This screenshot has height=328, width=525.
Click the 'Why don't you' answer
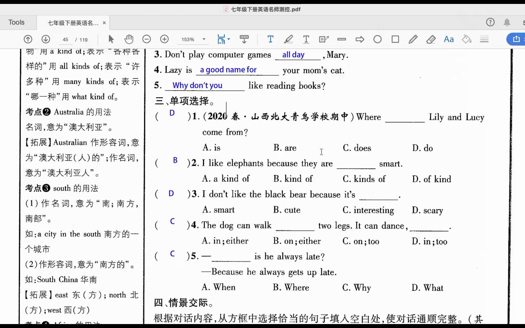click(197, 85)
